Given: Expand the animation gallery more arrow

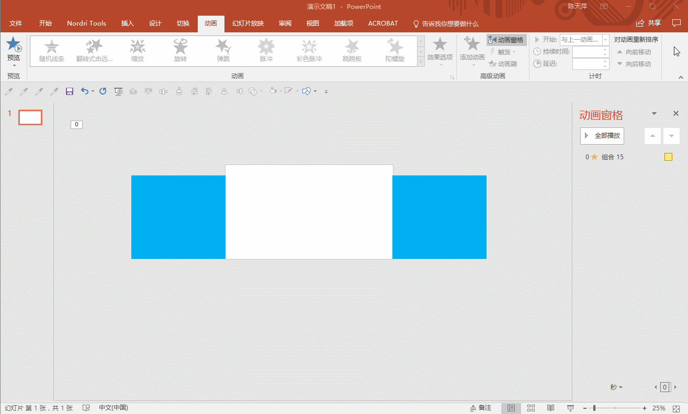Looking at the screenshot, I should 421,63.
